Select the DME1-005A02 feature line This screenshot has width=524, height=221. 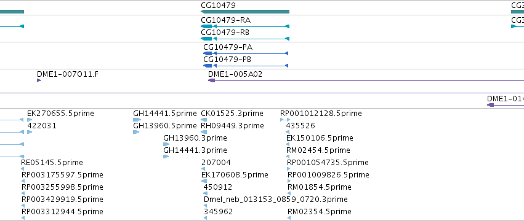pos(366,80)
